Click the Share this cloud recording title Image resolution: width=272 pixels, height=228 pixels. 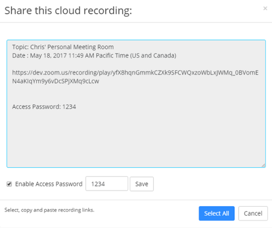[x=68, y=11]
